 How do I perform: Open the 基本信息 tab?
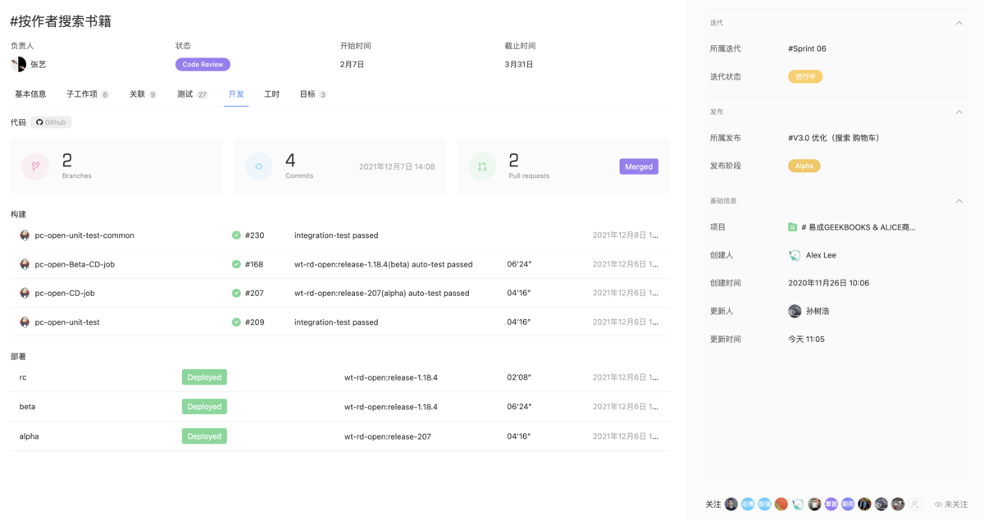[x=30, y=94]
